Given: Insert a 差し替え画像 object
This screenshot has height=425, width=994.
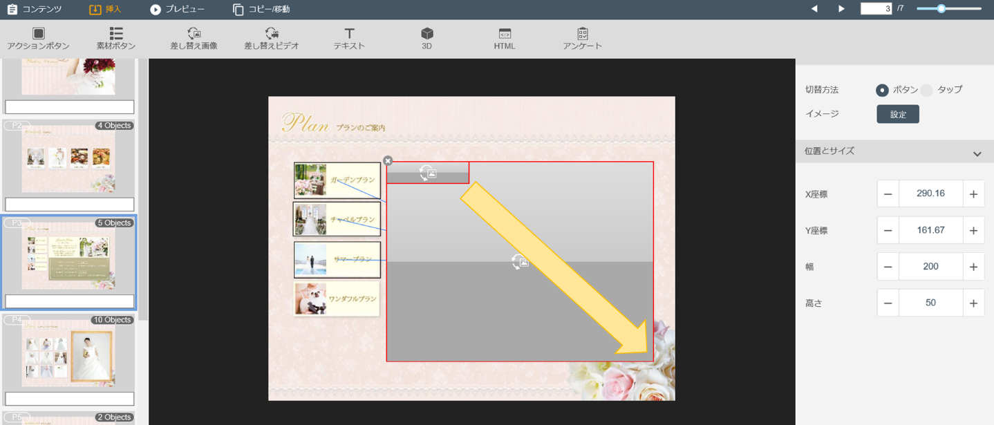Looking at the screenshot, I should click(194, 38).
